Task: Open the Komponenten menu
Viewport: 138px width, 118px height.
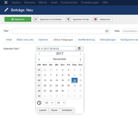Action: 69,3
